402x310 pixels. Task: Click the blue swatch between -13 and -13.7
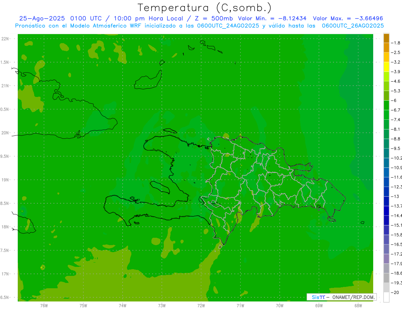tap(386, 201)
